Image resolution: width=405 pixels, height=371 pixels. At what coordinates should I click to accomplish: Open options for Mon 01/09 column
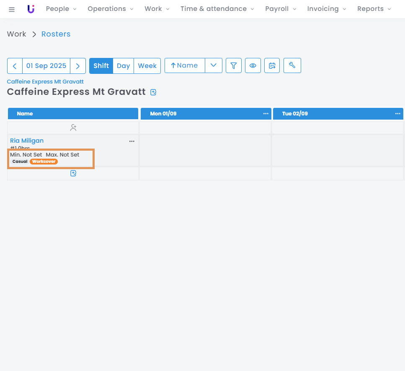[x=266, y=114]
